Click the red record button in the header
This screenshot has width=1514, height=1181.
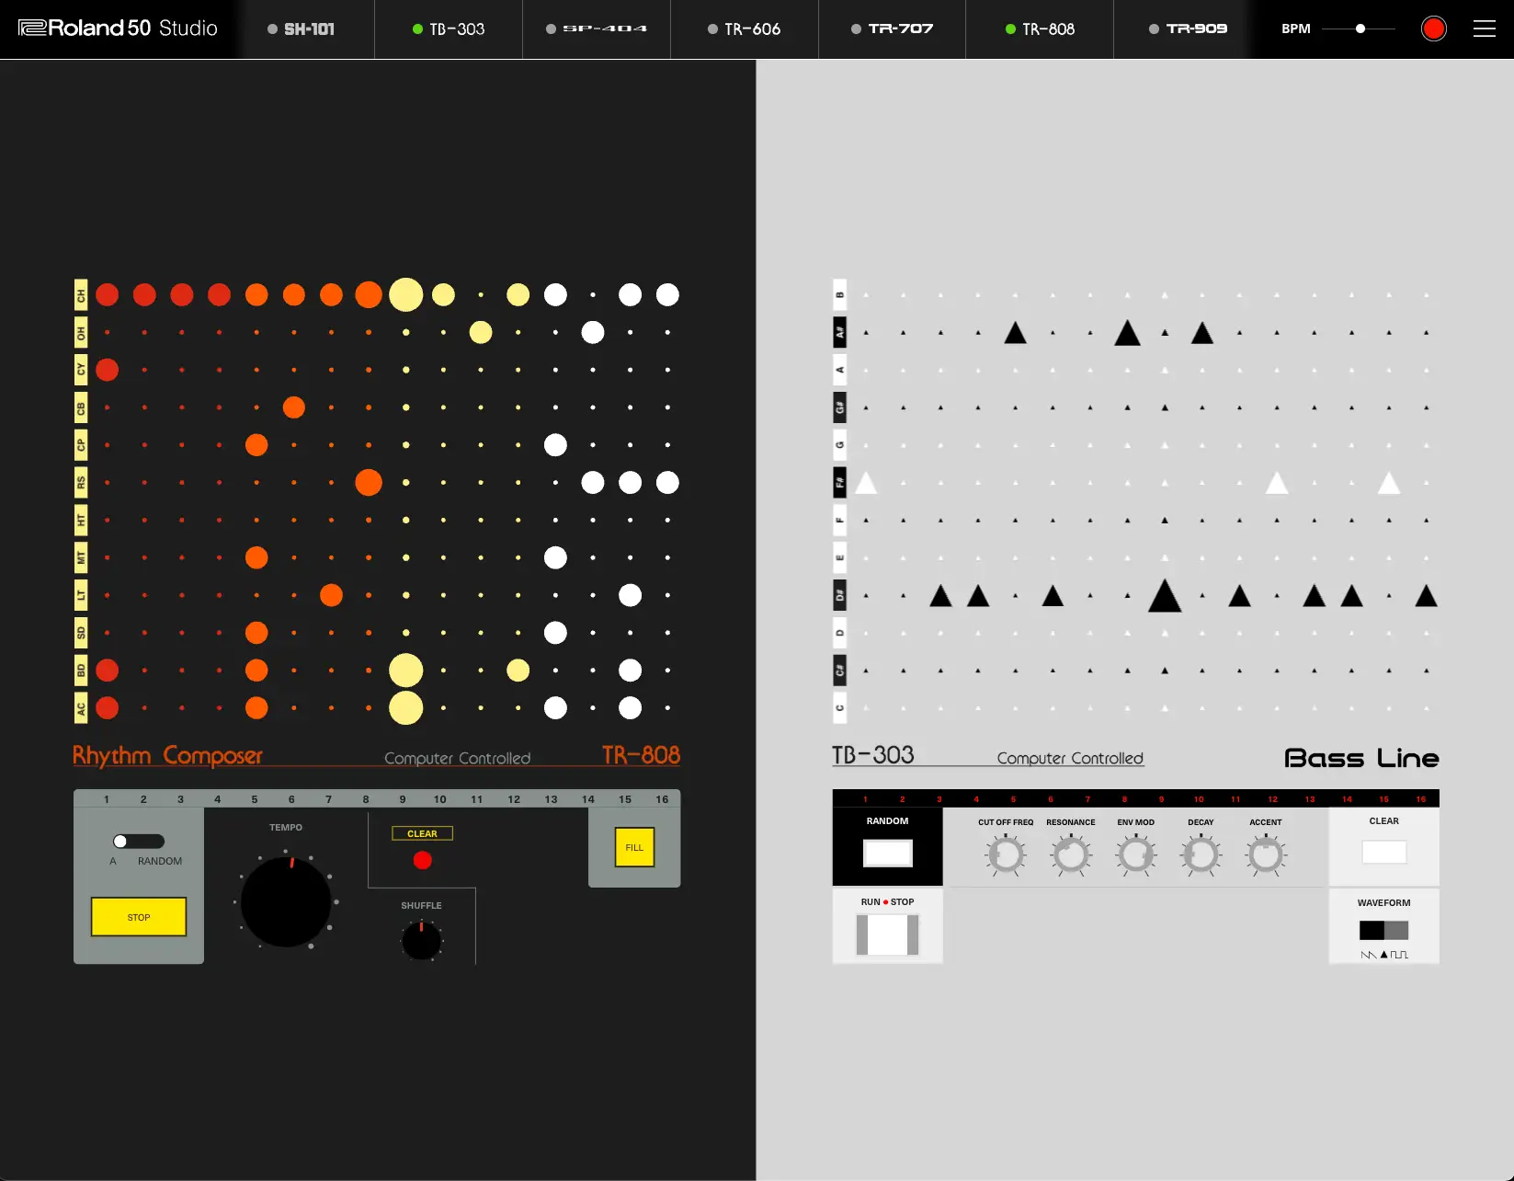click(1433, 29)
